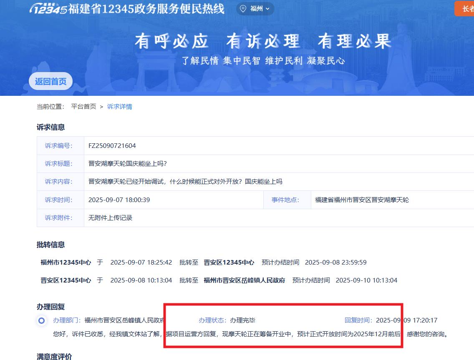Click the site title 福建省12345政务服务便民热线
This screenshot has width=474, height=360.
coord(146,9)
